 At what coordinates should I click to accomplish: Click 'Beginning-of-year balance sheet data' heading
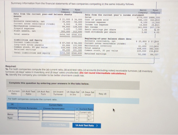point(108,39)
